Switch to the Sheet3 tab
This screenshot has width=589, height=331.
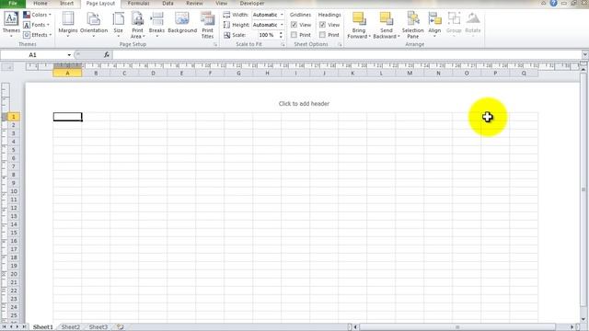[x=98, y=327]
